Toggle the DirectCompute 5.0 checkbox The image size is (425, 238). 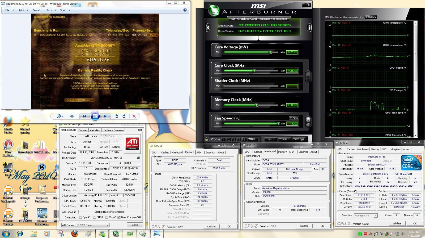[119, 217]
